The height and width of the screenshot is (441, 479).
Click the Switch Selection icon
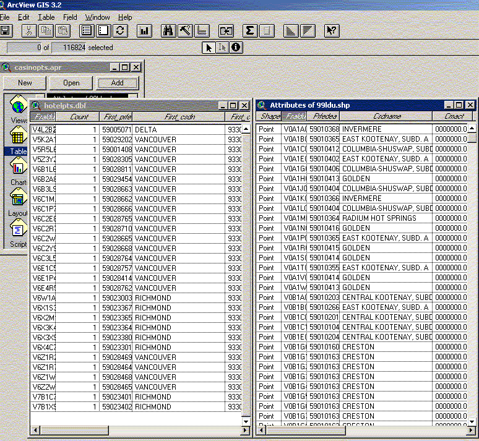(x=120, y=30)
